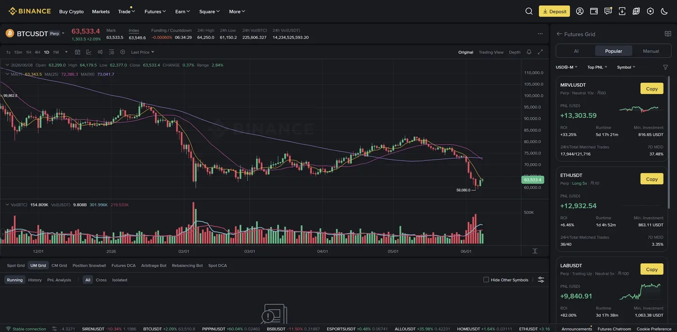Image resolution: width=677 pixels, height=332 pixels.
Task: Open the globe language settings icon
Action: click(x=636, y=11)
